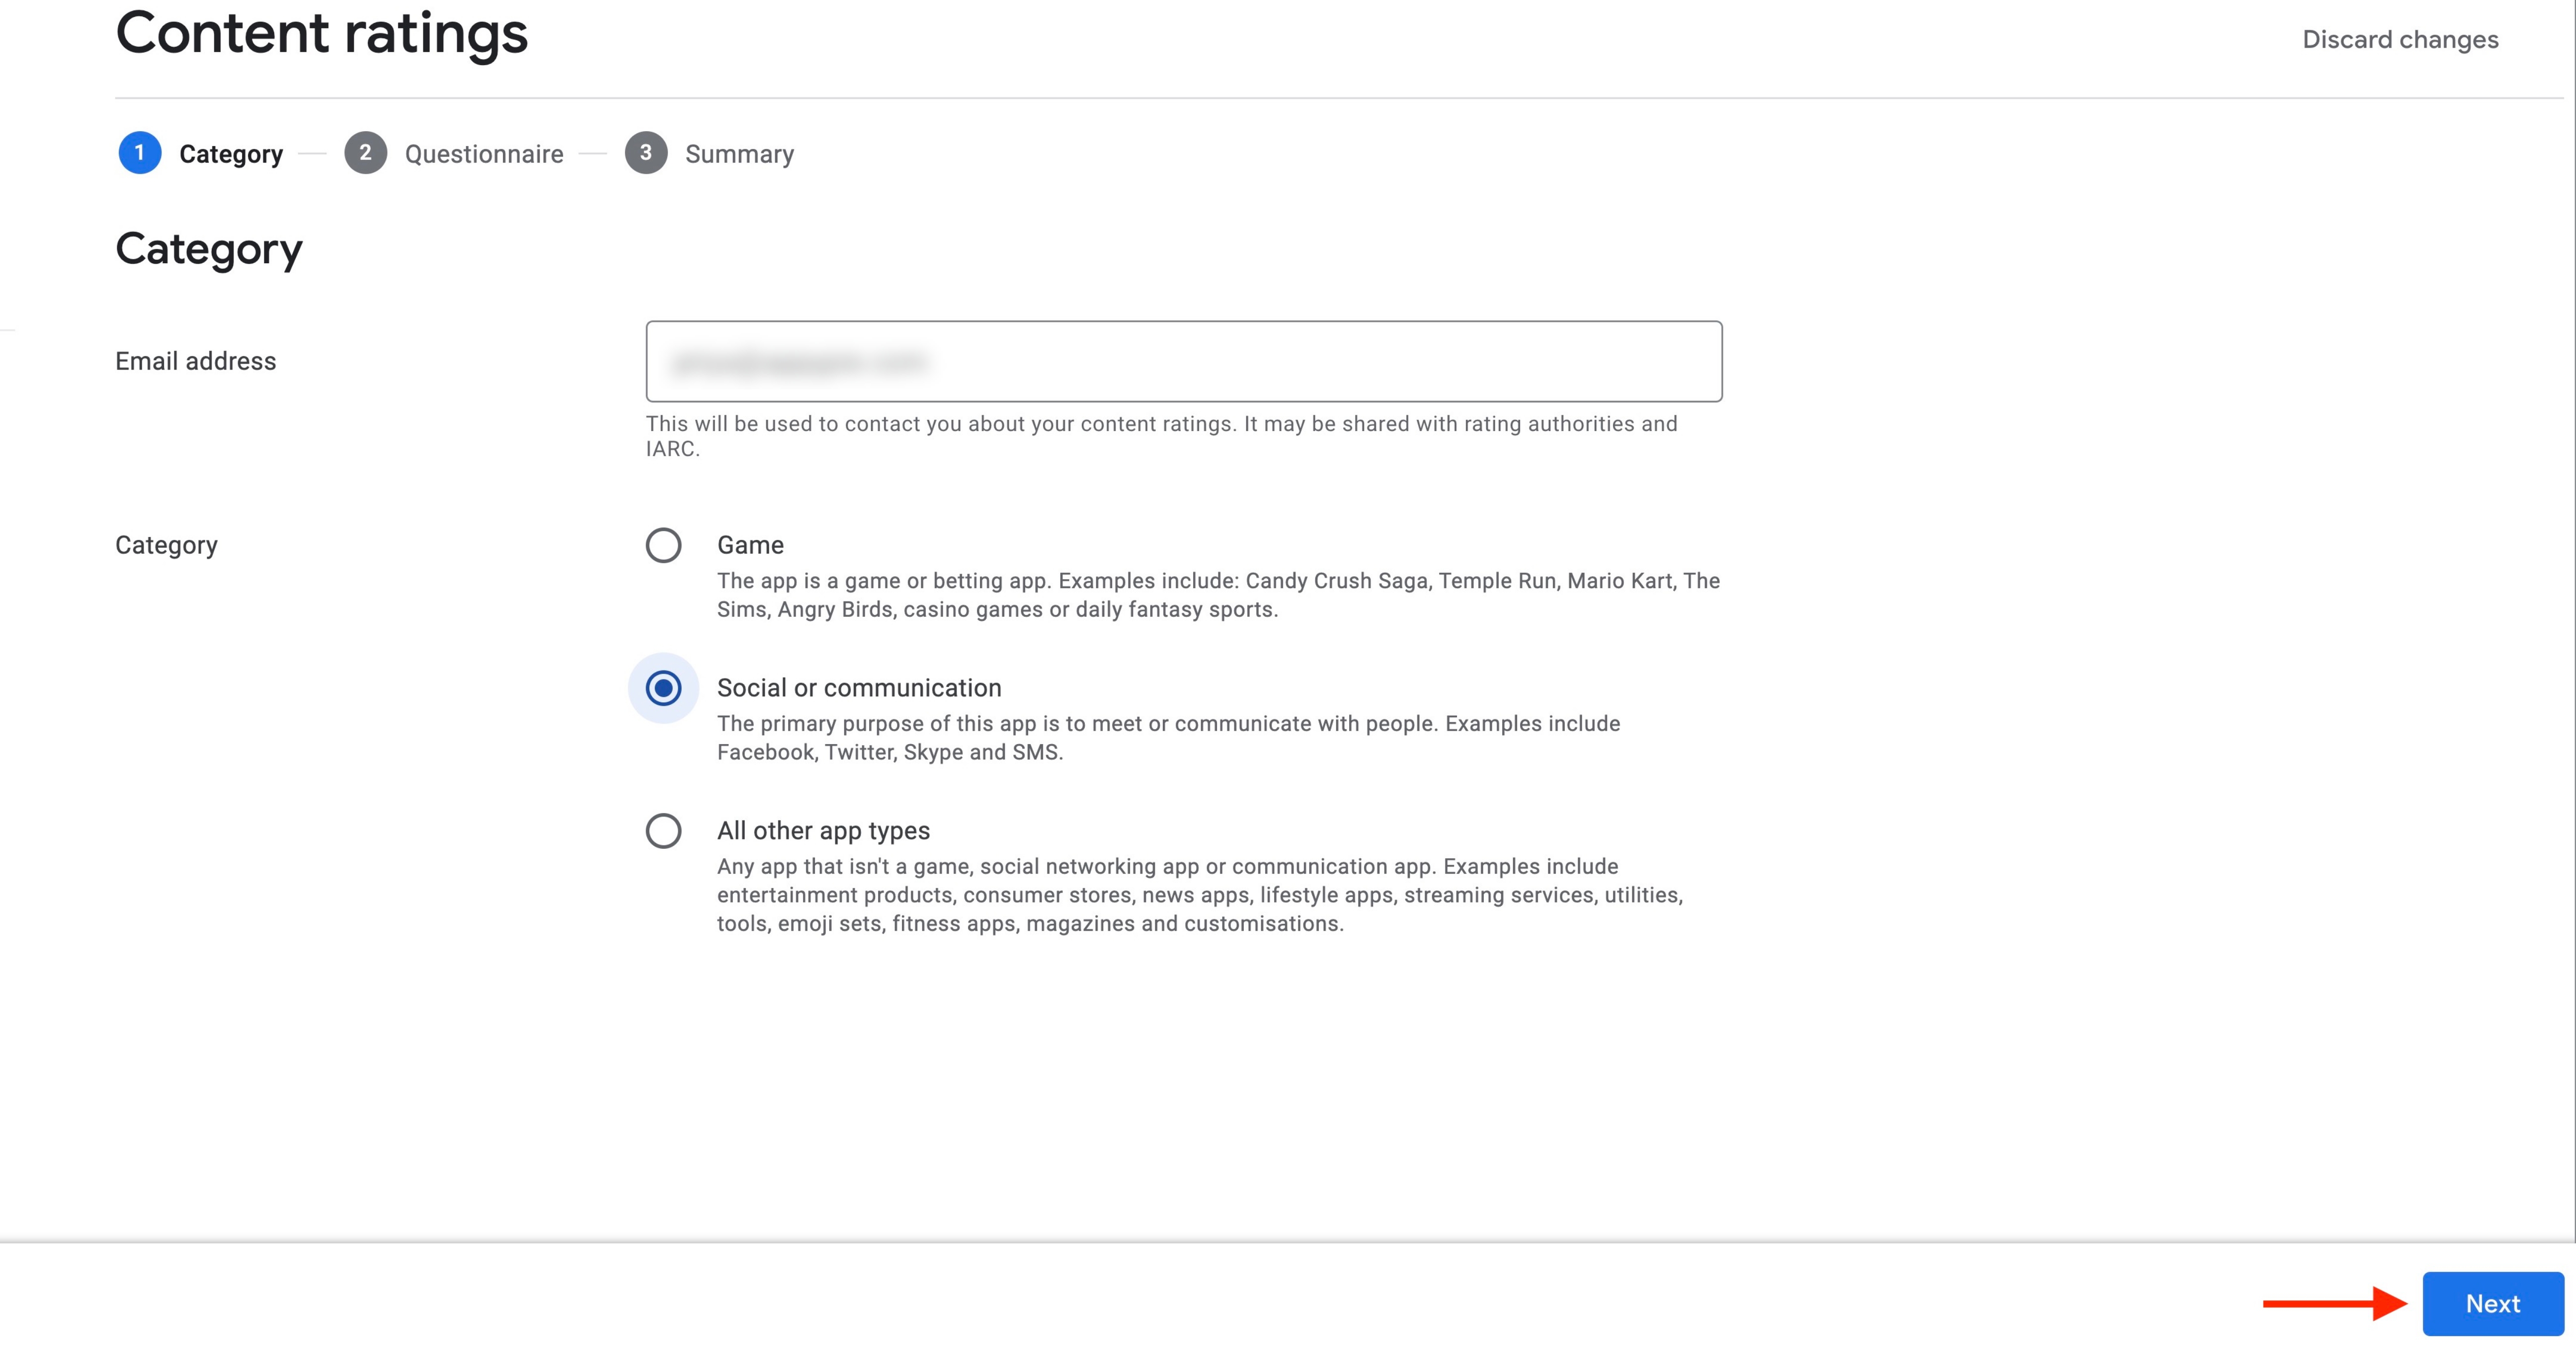2576x1351 pixels.
Task: Click the Social or communication option title
Action: (x=859, y=688)
